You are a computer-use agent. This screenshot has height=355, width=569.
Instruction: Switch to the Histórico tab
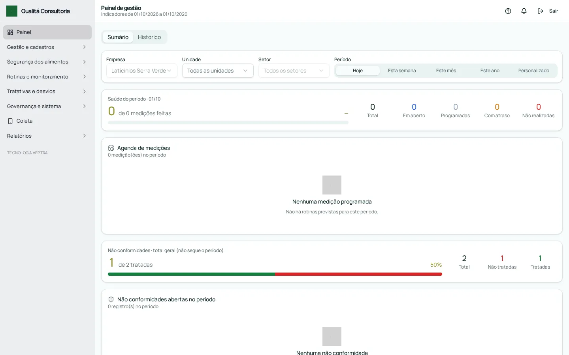149,37
